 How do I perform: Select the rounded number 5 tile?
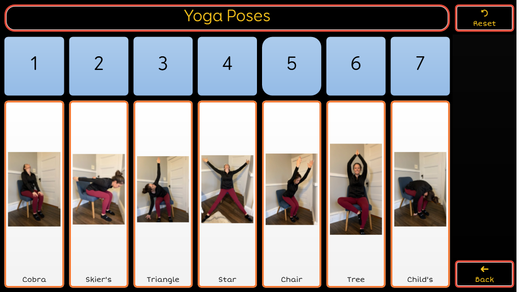[291, 66]
